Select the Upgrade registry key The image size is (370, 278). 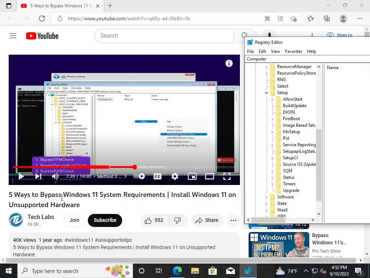pyautogui.click(x=291, y=190)
